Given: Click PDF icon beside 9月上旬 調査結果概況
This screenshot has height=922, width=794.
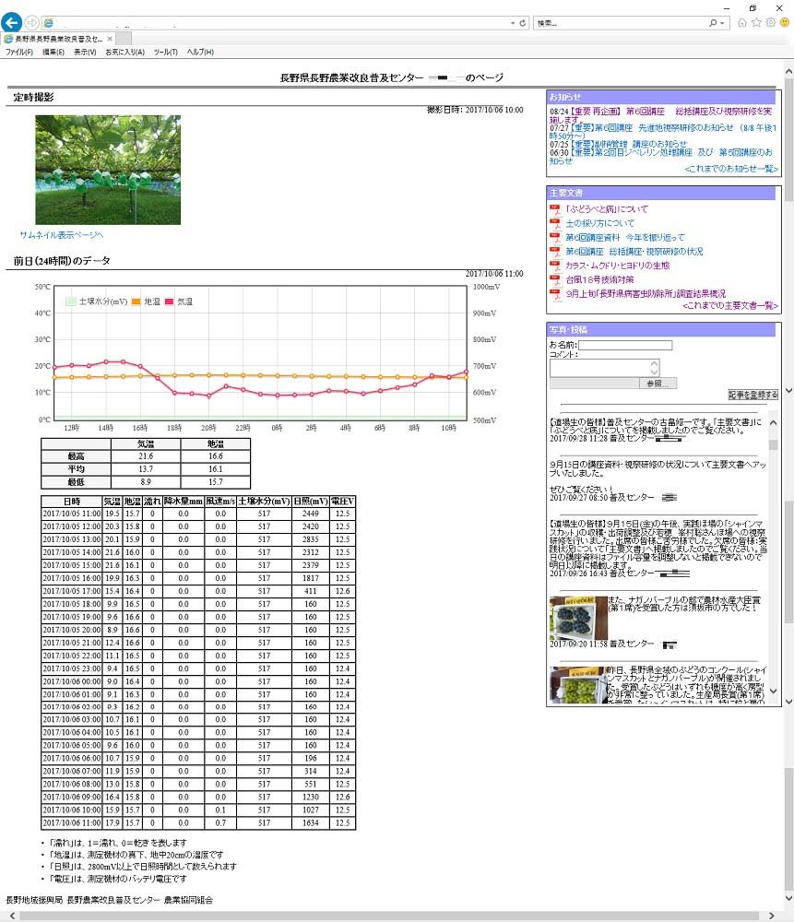Looking at the screenshot, I should pos(554,295).
